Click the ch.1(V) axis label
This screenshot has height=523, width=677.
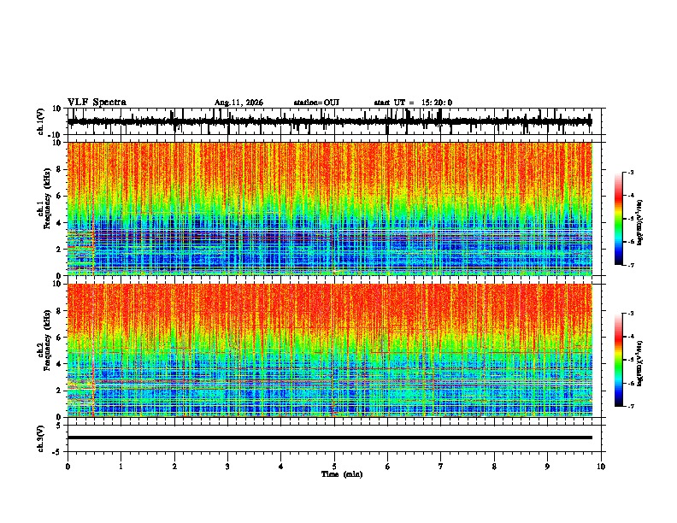coord(41,121)
